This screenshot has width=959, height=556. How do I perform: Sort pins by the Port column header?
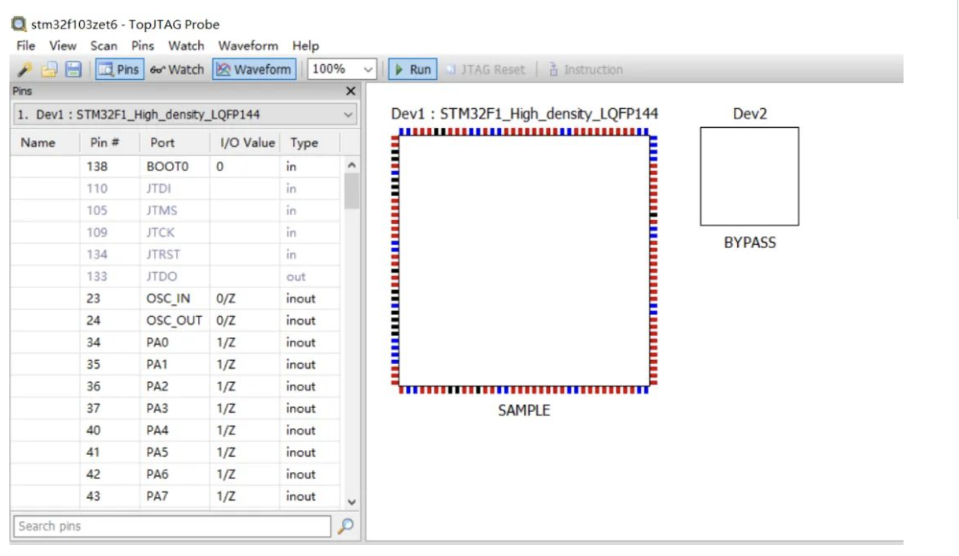pos(175,143)
